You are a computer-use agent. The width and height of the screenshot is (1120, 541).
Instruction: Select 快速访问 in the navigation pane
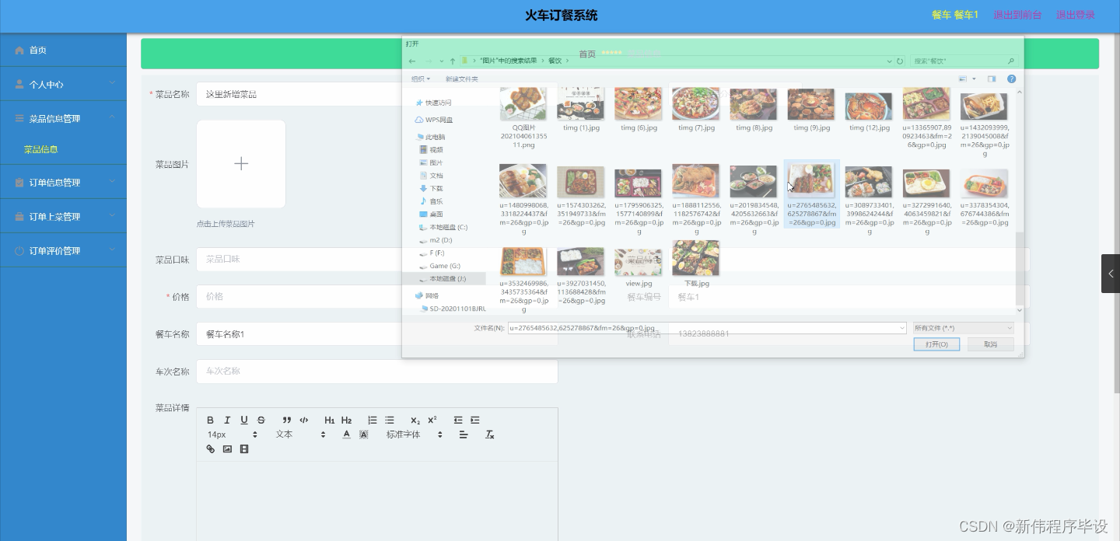(432, 103)
